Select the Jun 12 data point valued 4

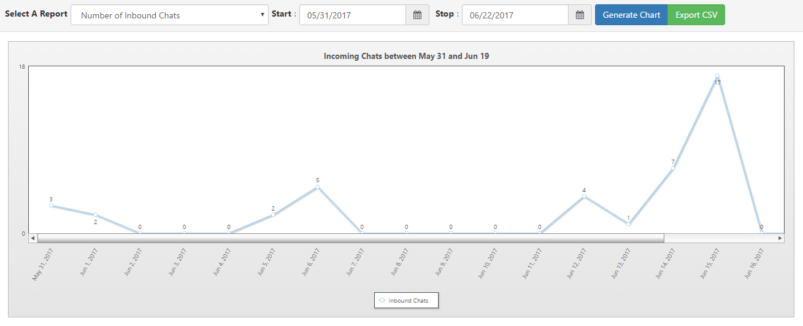tap(584, 196)
